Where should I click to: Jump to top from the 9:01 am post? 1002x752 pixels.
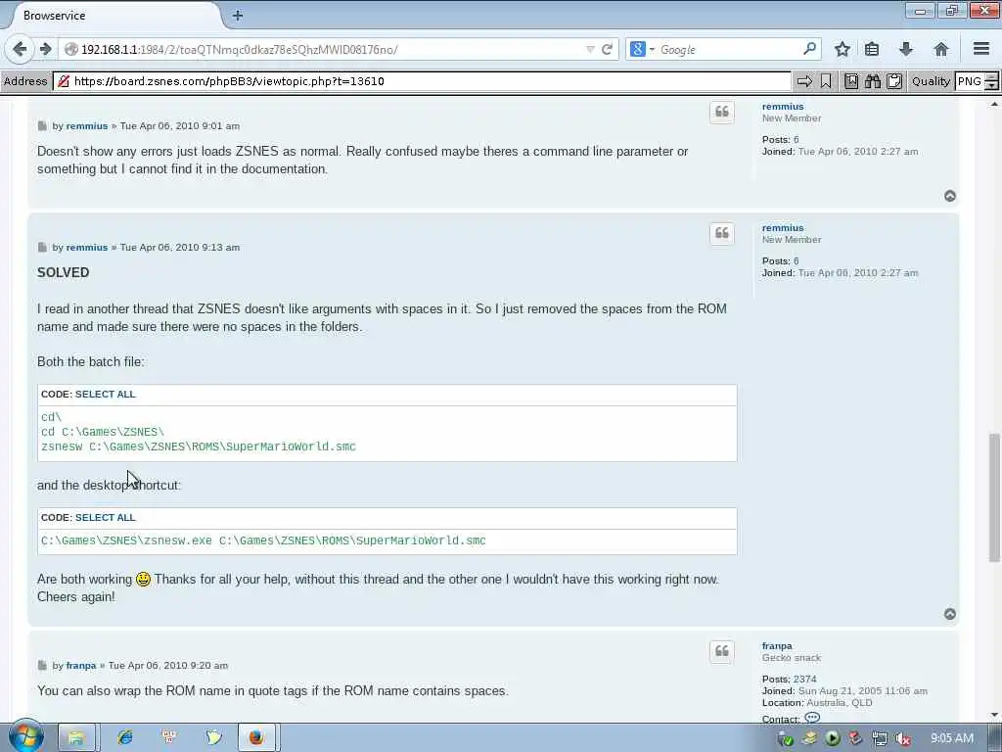coord(950,196)
